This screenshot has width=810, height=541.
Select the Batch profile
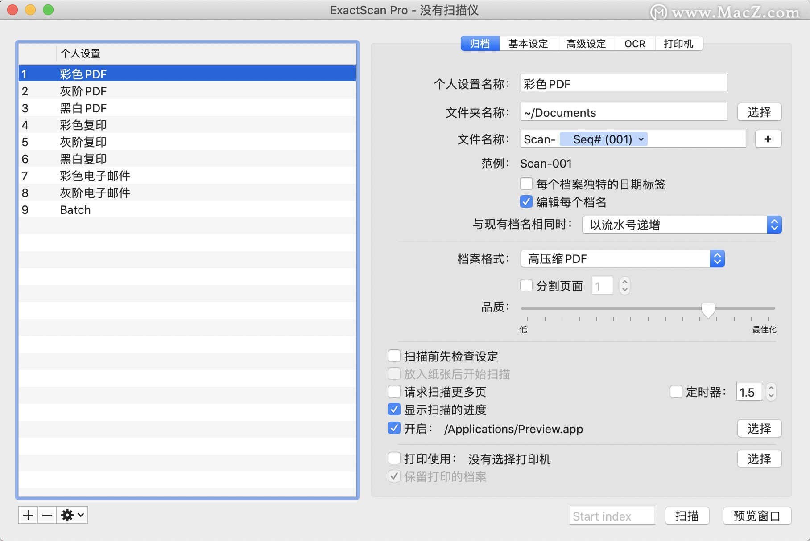[x=187, y=209]
